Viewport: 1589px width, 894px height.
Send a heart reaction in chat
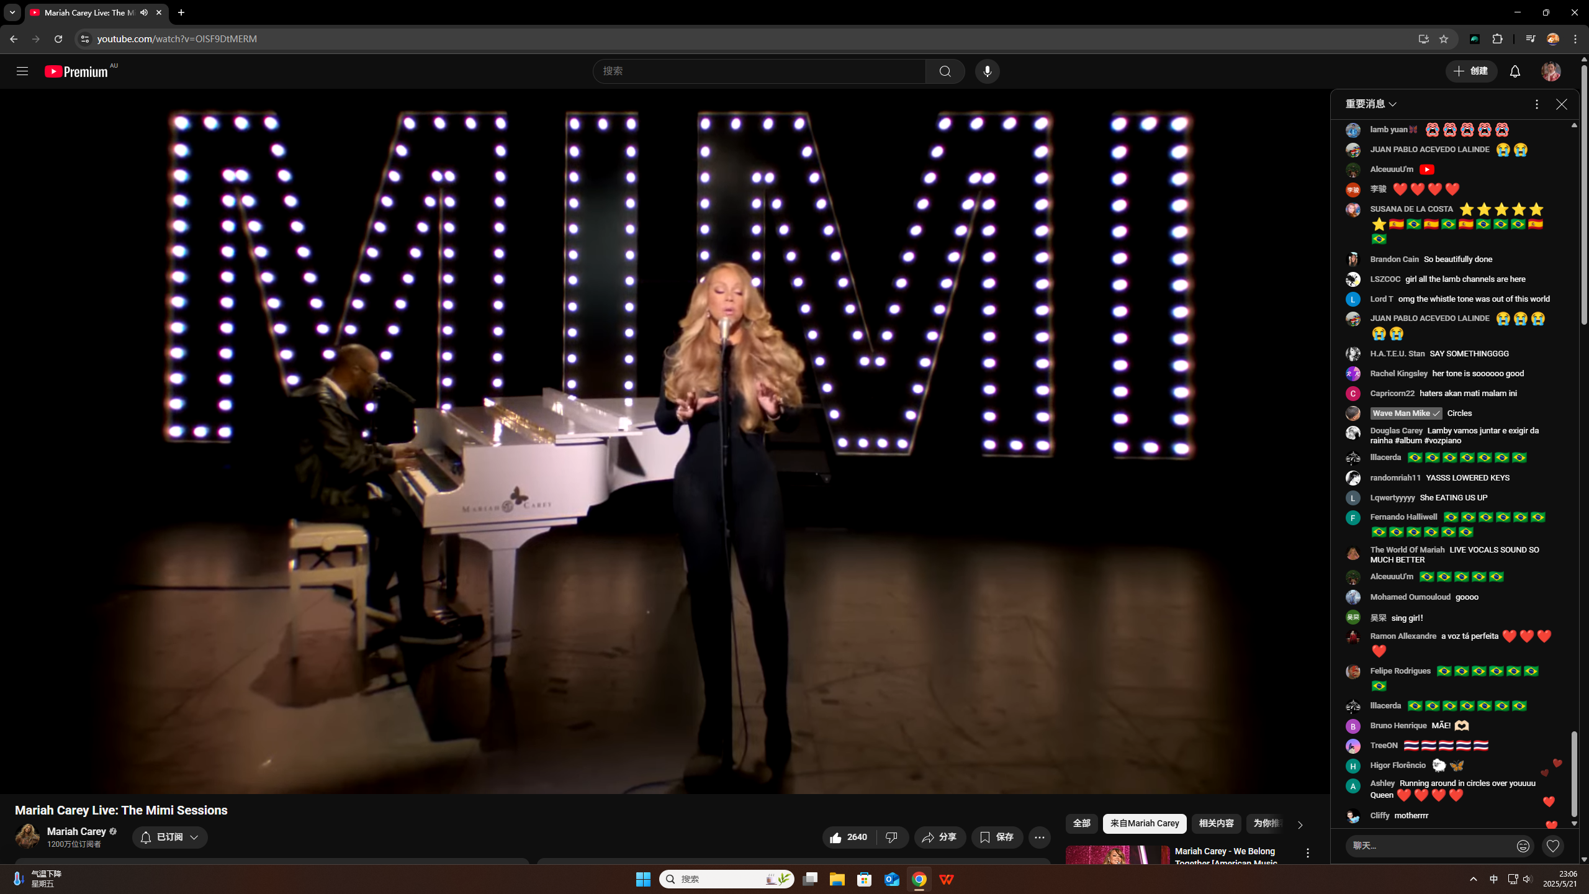(x=1553, y=846)
